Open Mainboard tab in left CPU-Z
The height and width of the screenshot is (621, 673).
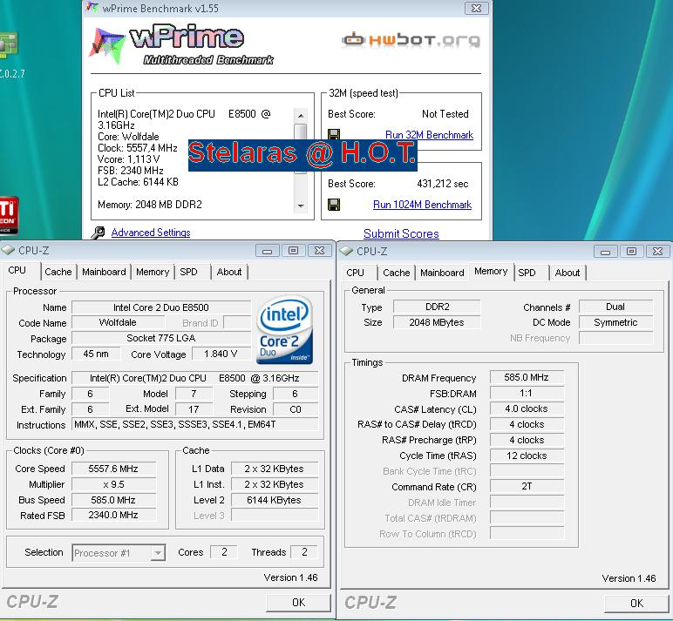pyautogui.click(x=104, y=272)
